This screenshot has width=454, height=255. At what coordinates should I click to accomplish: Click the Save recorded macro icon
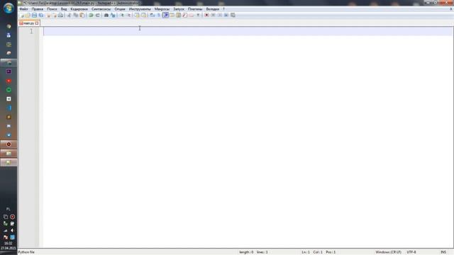233,15
